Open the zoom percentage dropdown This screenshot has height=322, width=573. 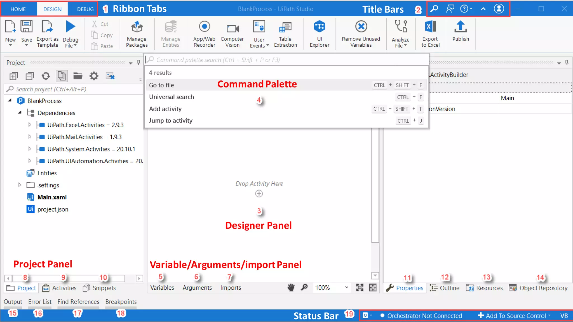coord(346,287)
